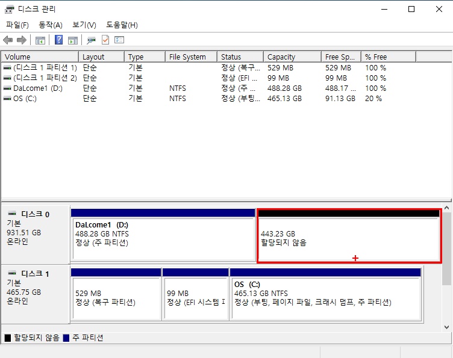453x358 pixels.
Task: Open the 보기(V) menu
Action: coord(84,25)
